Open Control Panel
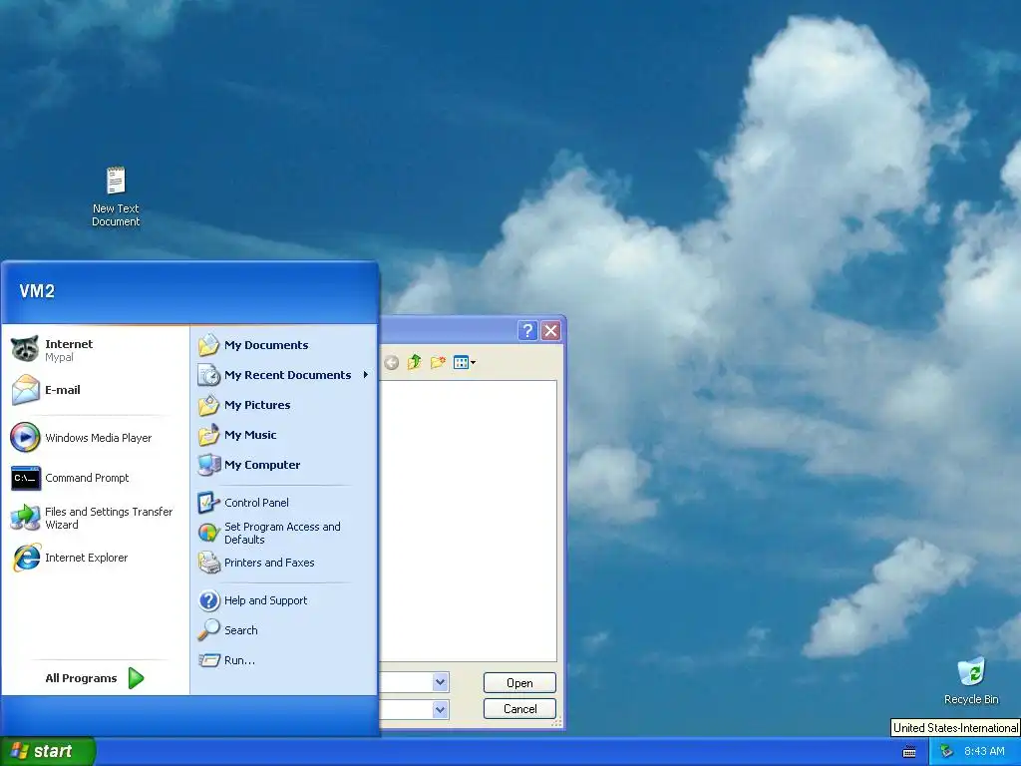Screen dimensions: 1021x766 (x=283, y=503)
